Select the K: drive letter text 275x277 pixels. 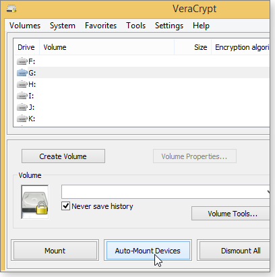click(32, 119)
